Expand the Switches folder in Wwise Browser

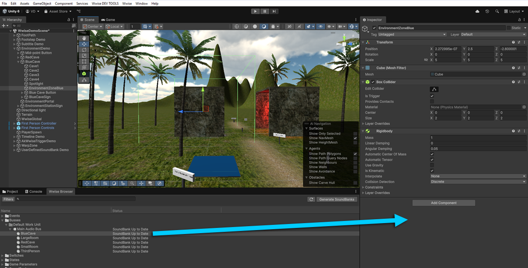click(3, 255)
